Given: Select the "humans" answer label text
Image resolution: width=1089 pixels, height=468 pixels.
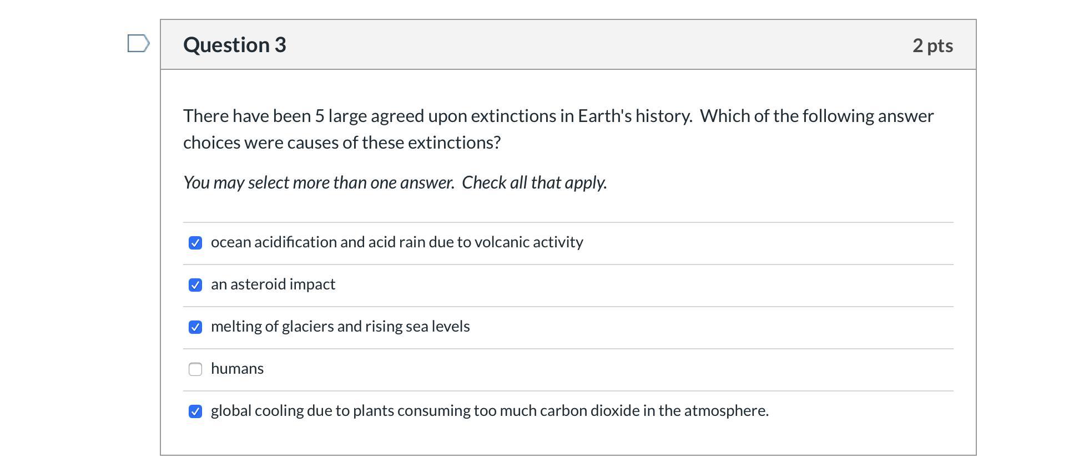Looking at the screenshot, I should click(x=237, y=369).
